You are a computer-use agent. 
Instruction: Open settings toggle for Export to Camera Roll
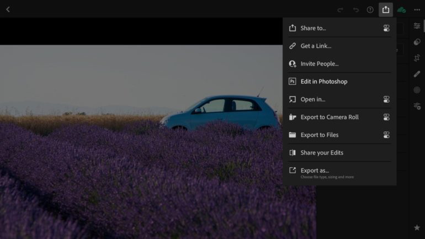pyautogui.click(x=386, y=117)
